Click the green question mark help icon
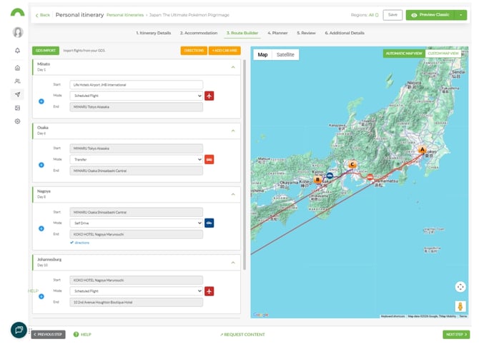This screenshot has width=479, height=344. click(76, 335)
